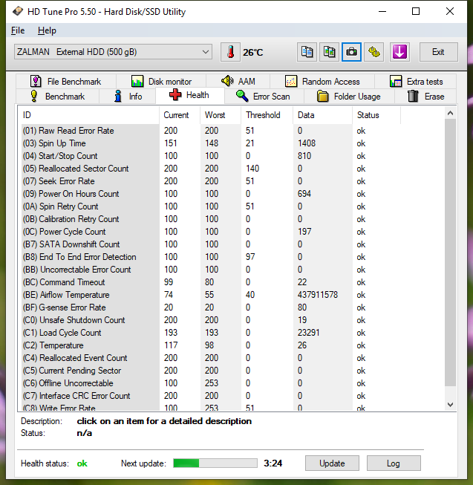Click the 26°C temperature readout
Viewport: 473px width, 485px height.
(253, 52)
